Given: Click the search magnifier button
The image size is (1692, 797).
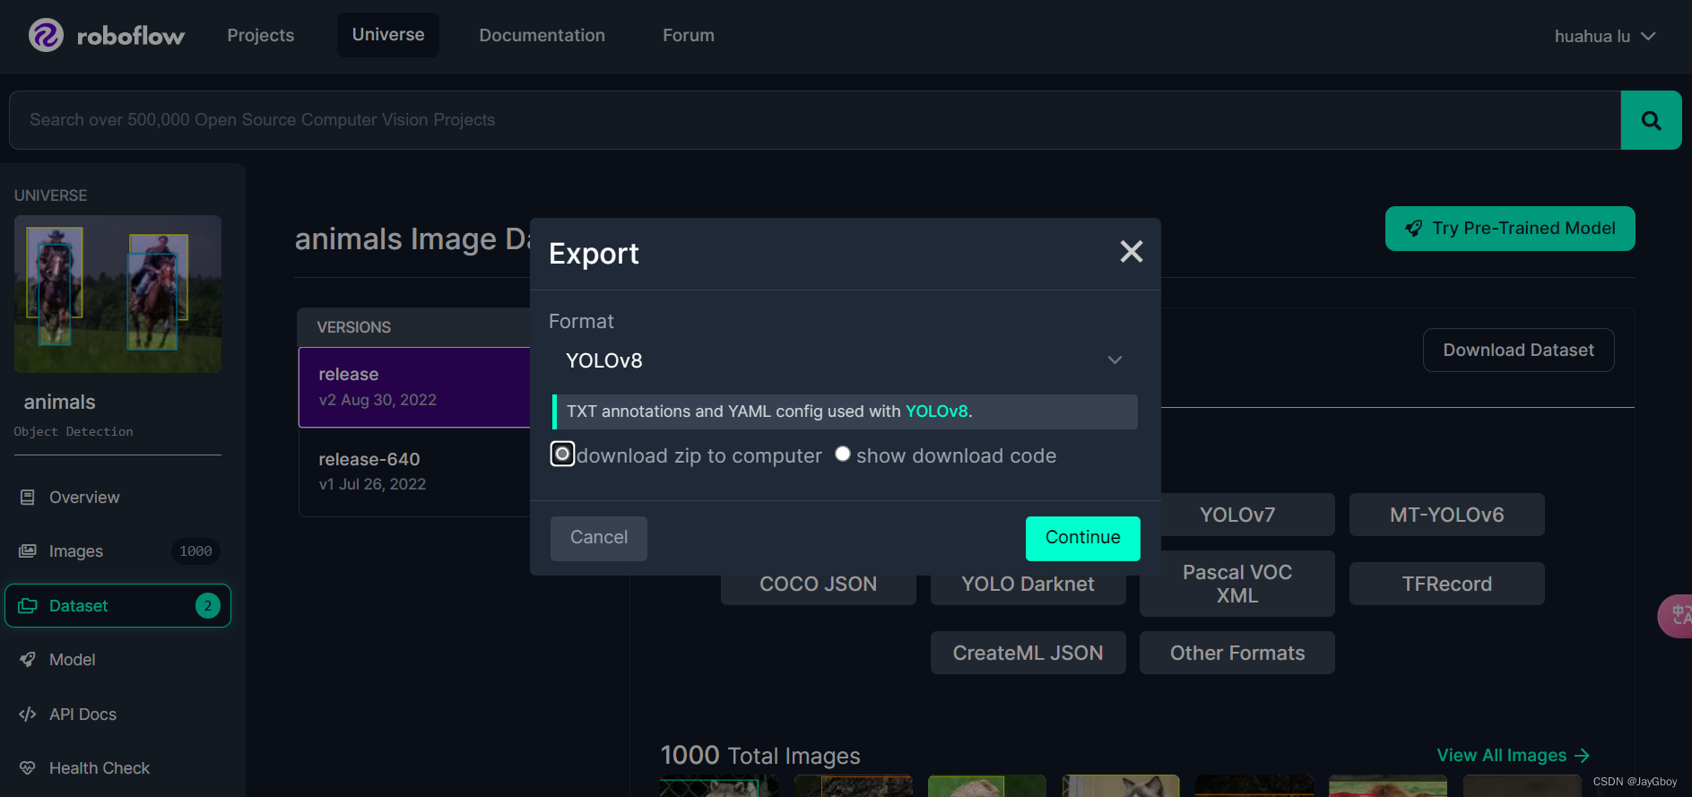Looking at the screenshot, I should click(x=1651, y=120).
